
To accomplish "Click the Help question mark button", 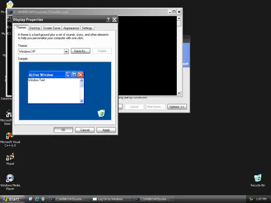I will (108, 20).
